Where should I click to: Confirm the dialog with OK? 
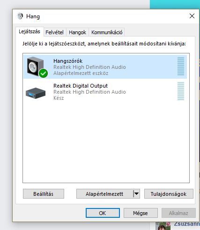tap(103, 213)
